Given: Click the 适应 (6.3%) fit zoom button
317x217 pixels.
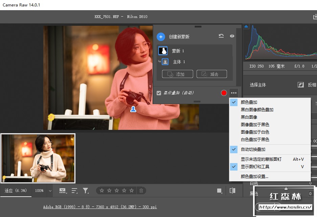Looking at the screenshot, I should point(16,191).
